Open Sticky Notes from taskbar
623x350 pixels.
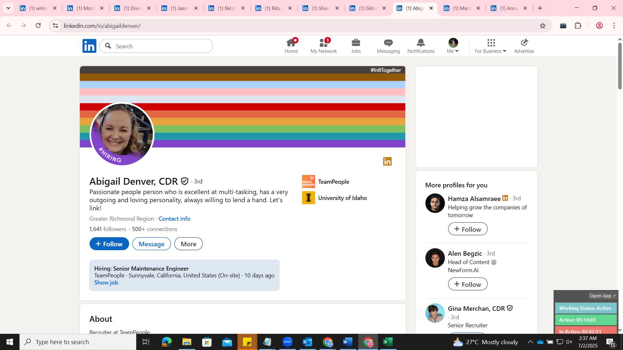pyautogui.click(x=247, y=342)
